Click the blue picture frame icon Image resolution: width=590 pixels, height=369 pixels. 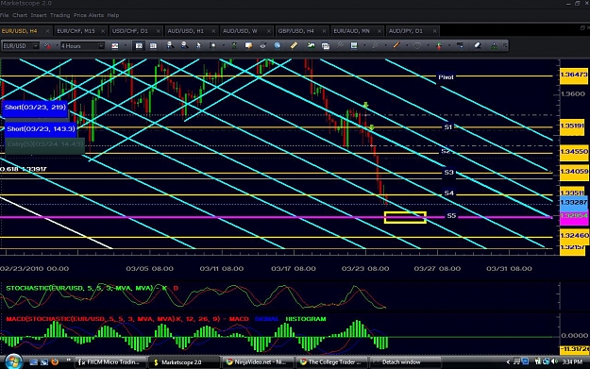(354, 45)
